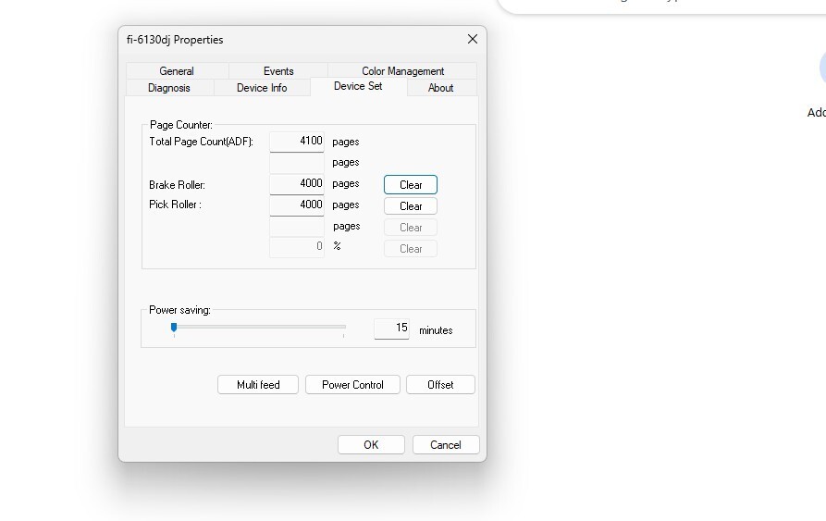This screenshot has width=826, height=521.
Task: Select the Color Management tab
Action: pos(402,71)
